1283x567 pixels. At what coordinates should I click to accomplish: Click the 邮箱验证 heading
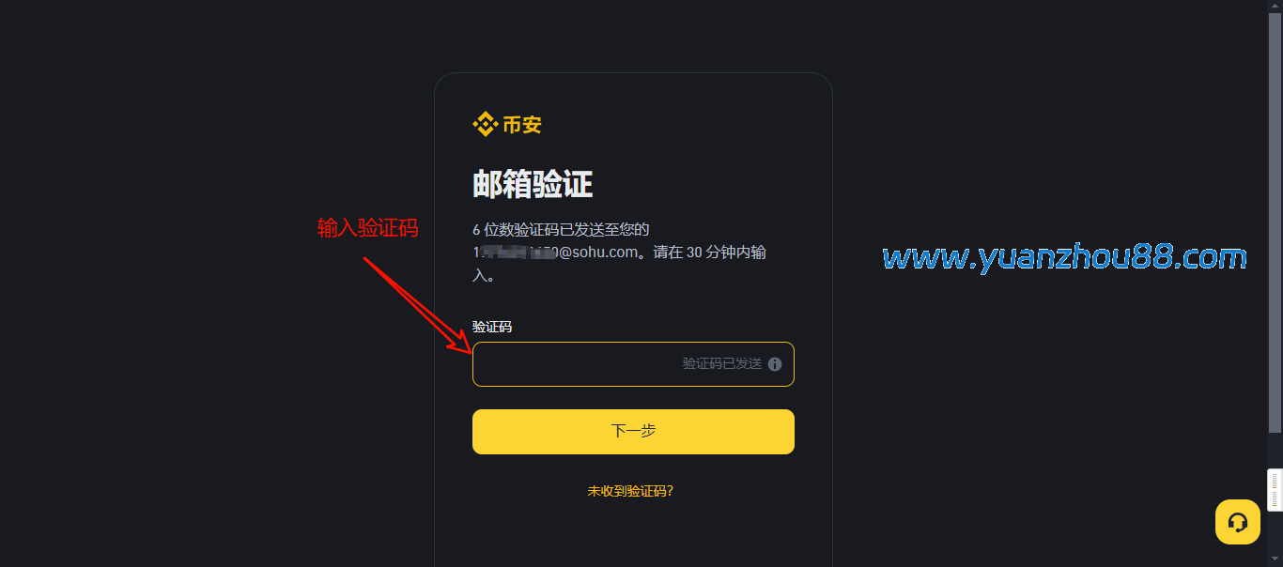point(533,184)
